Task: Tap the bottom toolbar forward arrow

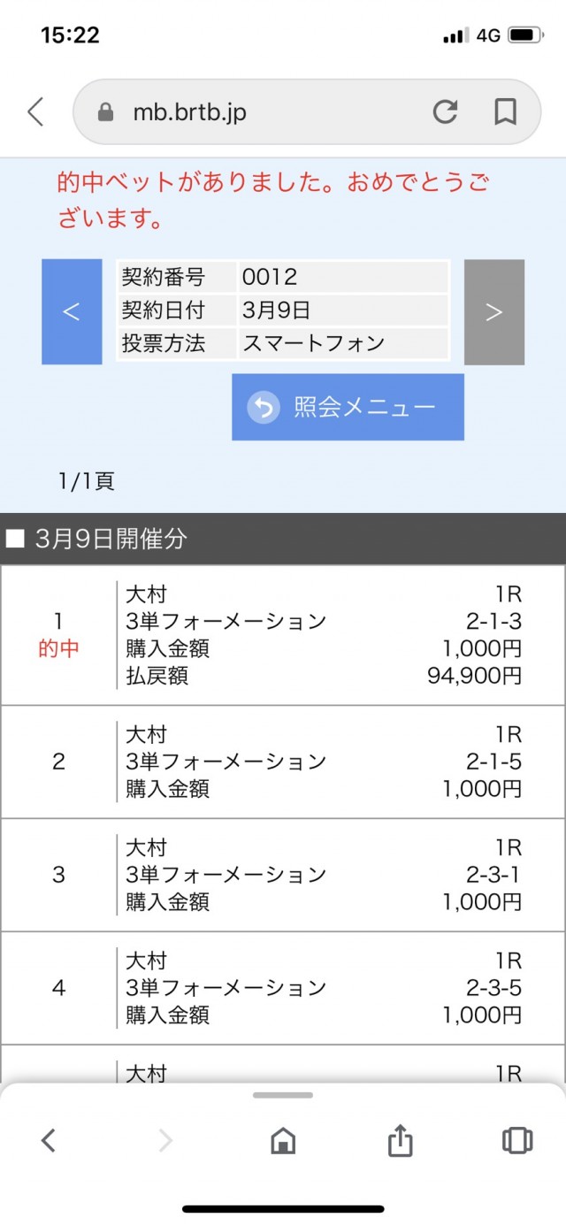Action: (165, 1141)
